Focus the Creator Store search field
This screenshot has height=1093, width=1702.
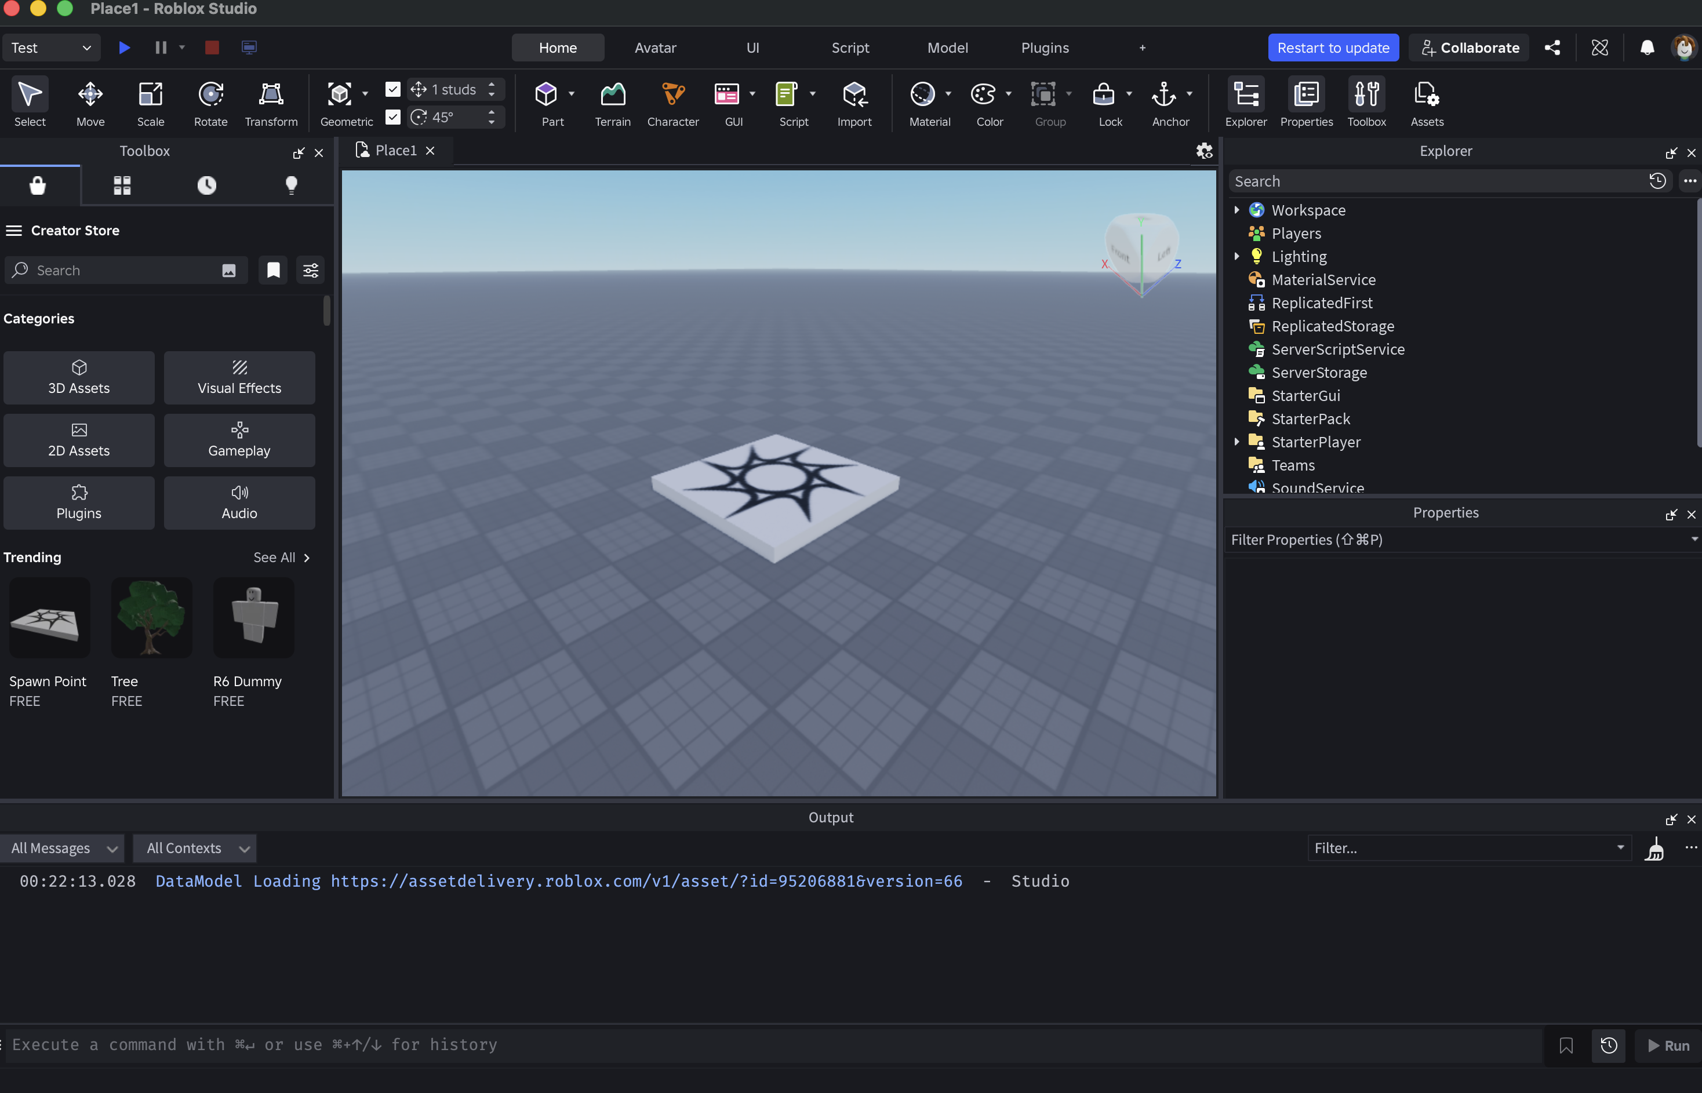pyautogui.click(x=126, y=271)
